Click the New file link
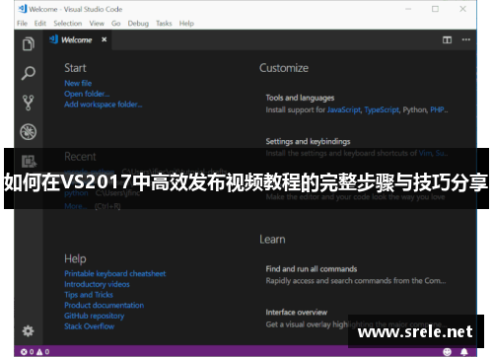 point(78,83)
